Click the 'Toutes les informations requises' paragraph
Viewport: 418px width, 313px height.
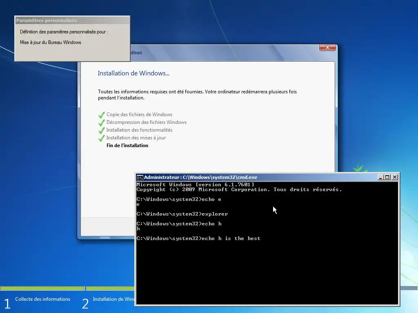(197, 95)
